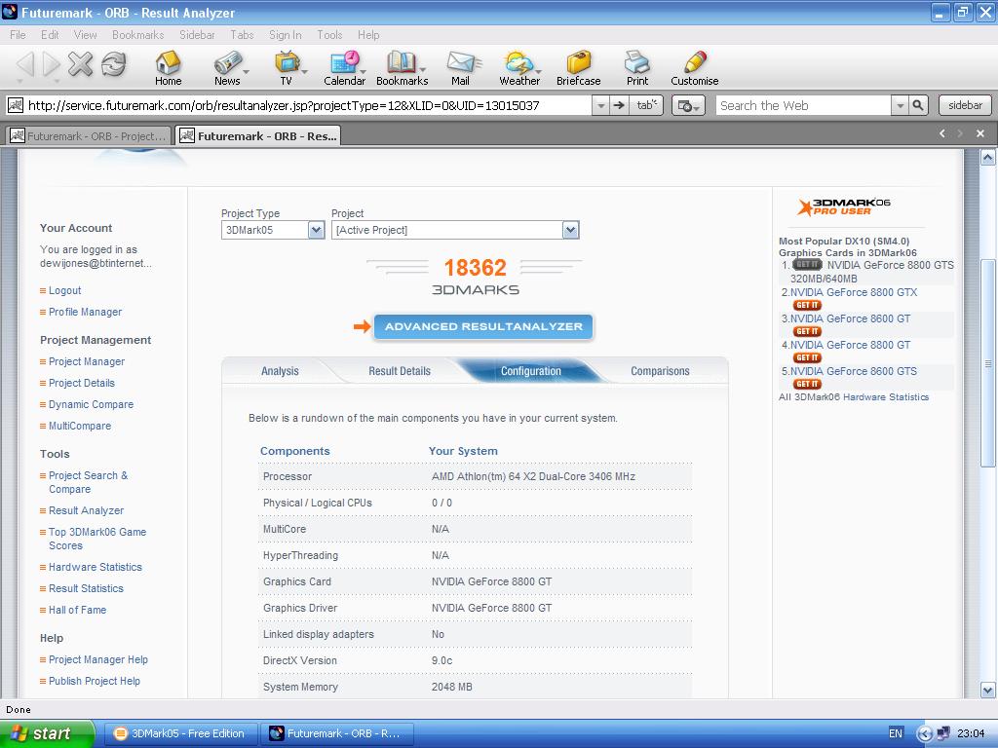Click the browser title bar app icon

pos(10,12)
